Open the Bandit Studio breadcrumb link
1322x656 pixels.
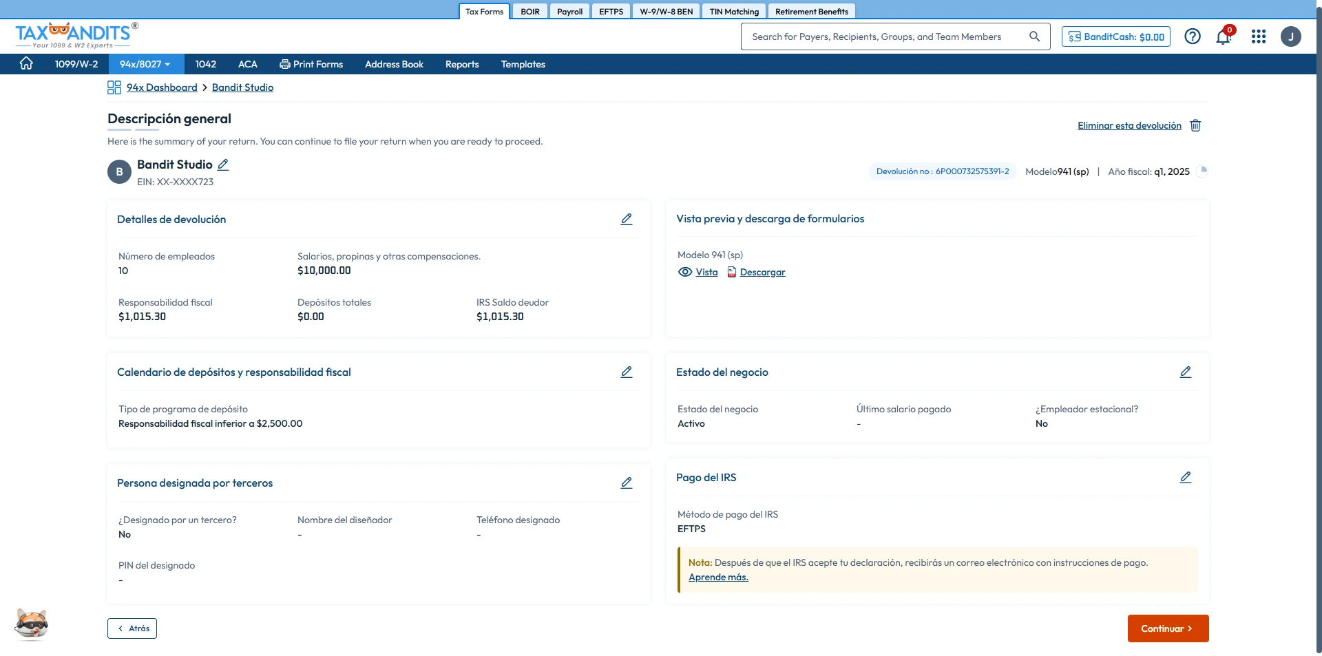(x=242, y=87)
